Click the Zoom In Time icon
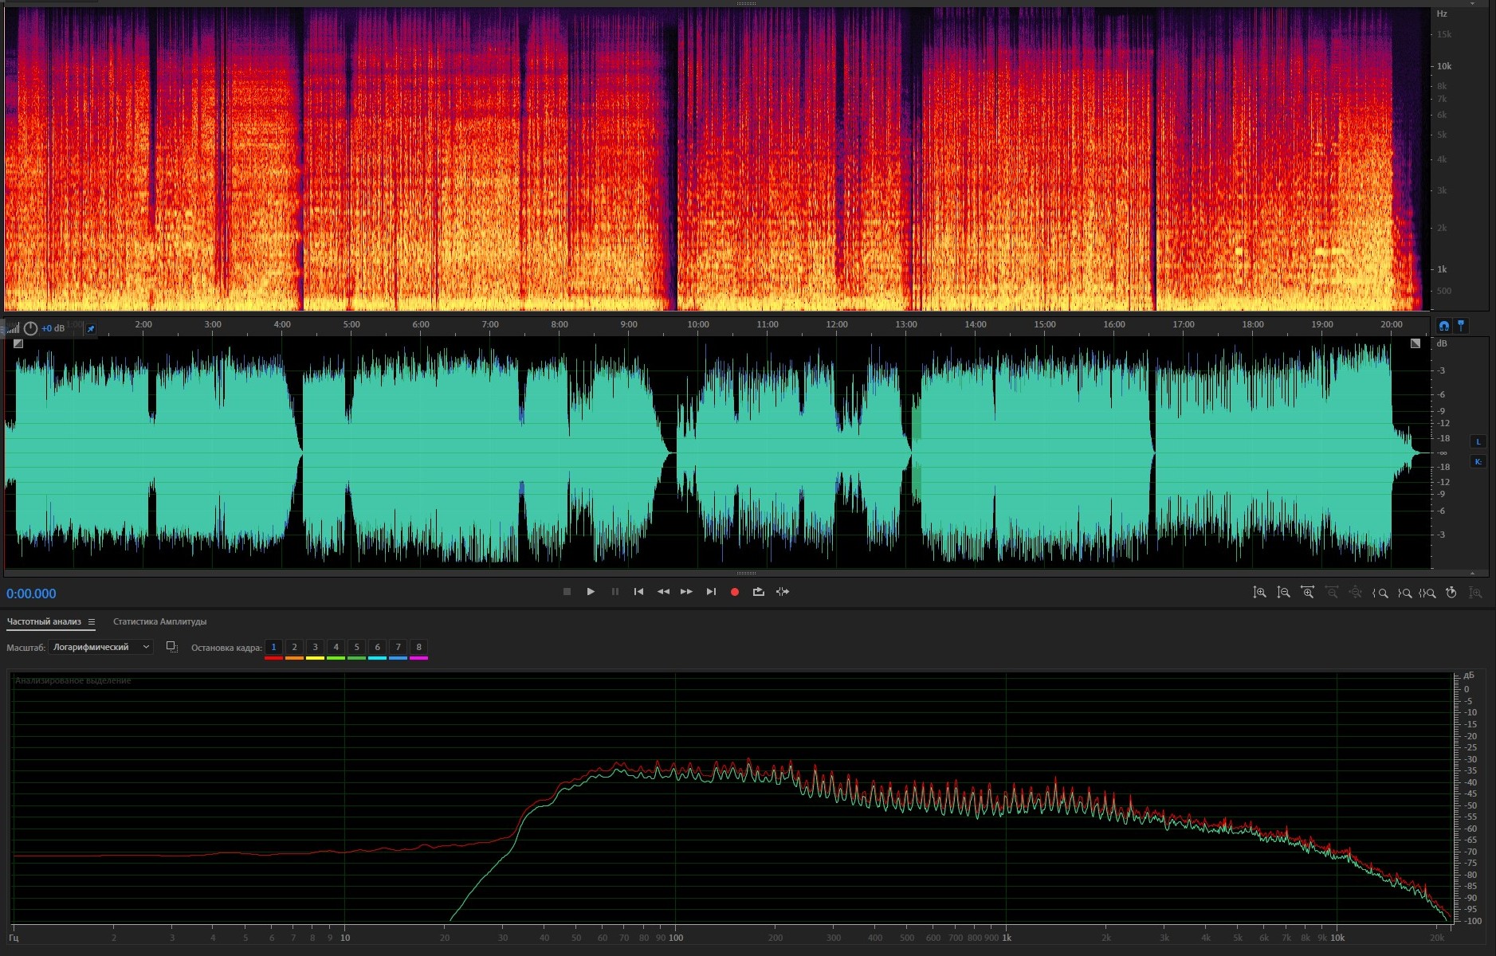The width and height of the screenshot is (1496, 956). pos(1307,593)
